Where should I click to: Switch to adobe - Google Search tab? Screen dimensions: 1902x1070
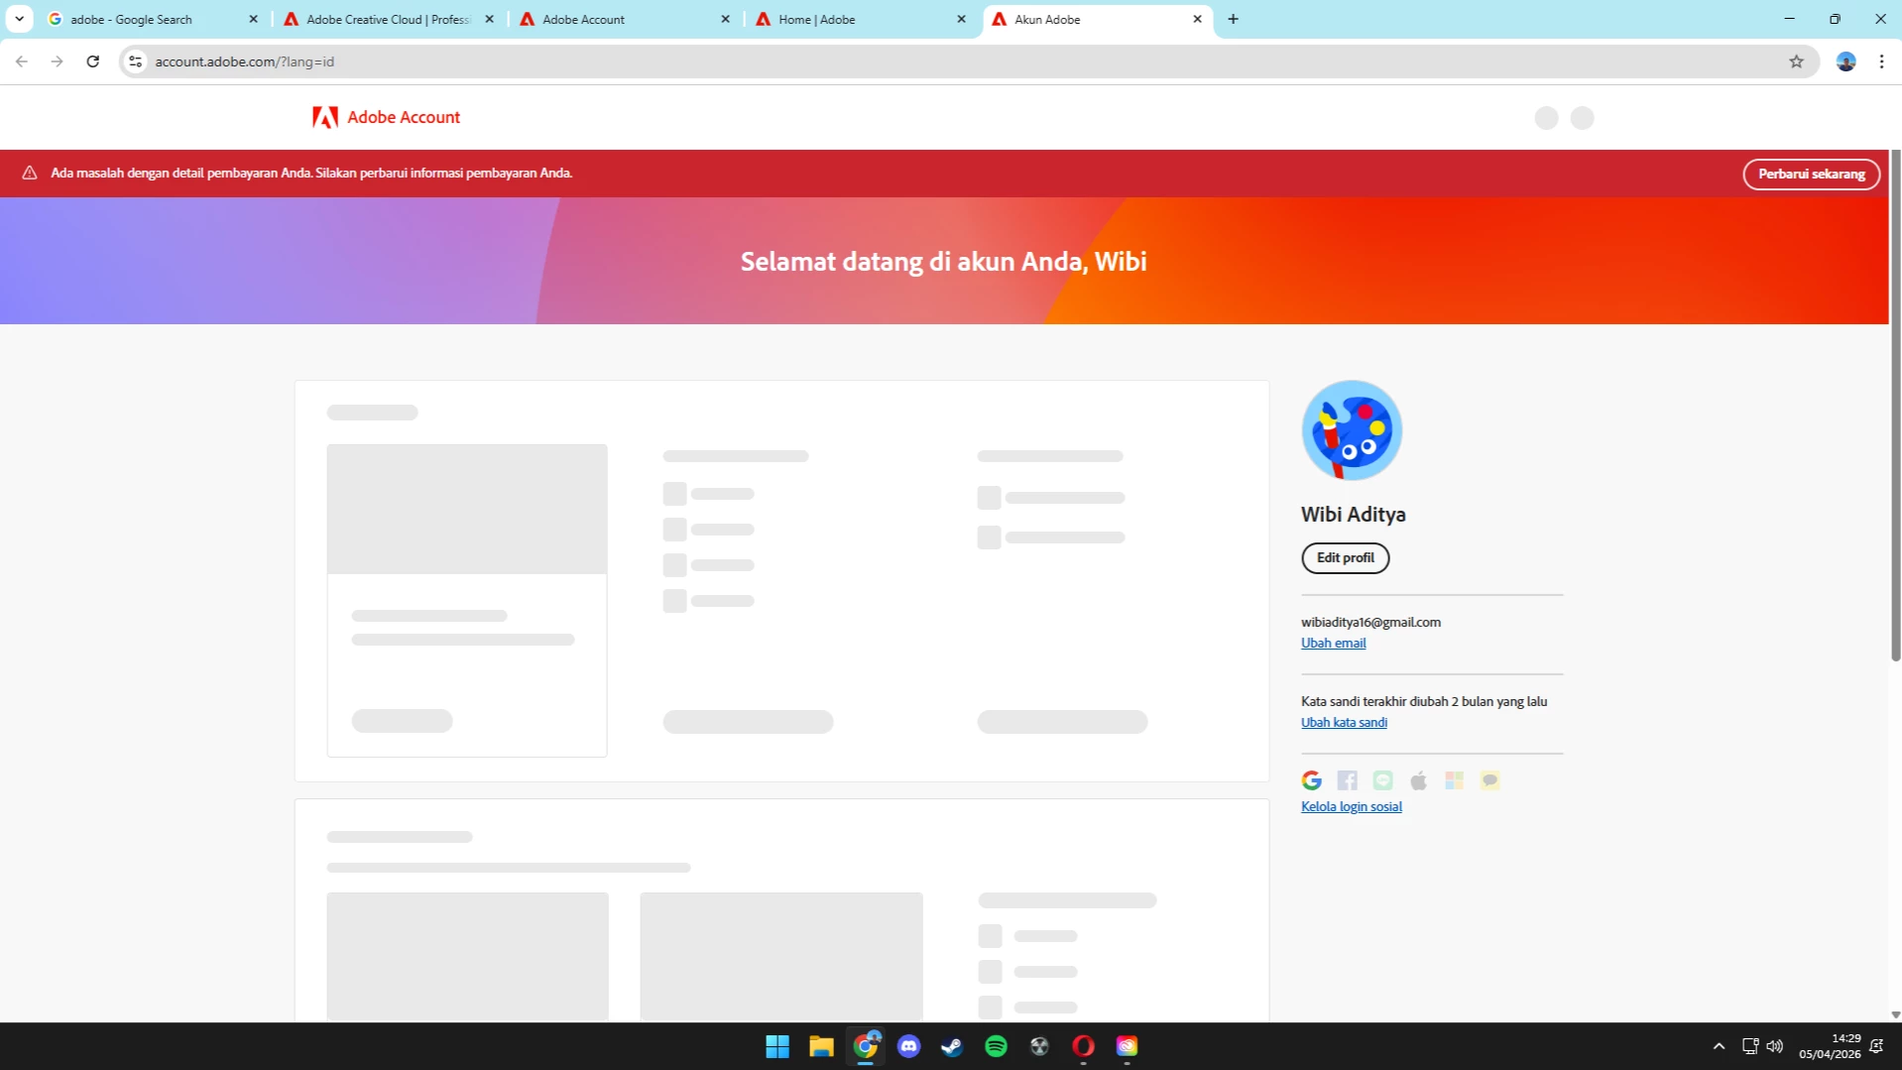coord(153,19)
